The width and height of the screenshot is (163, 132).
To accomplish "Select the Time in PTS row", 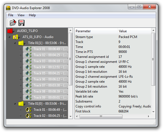I will pos(113,52).
